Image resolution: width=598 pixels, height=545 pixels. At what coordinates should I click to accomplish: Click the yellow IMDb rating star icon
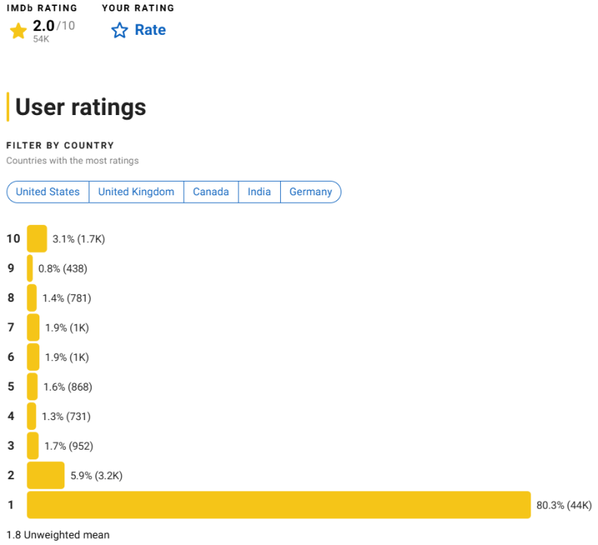[x=18, y=31]
